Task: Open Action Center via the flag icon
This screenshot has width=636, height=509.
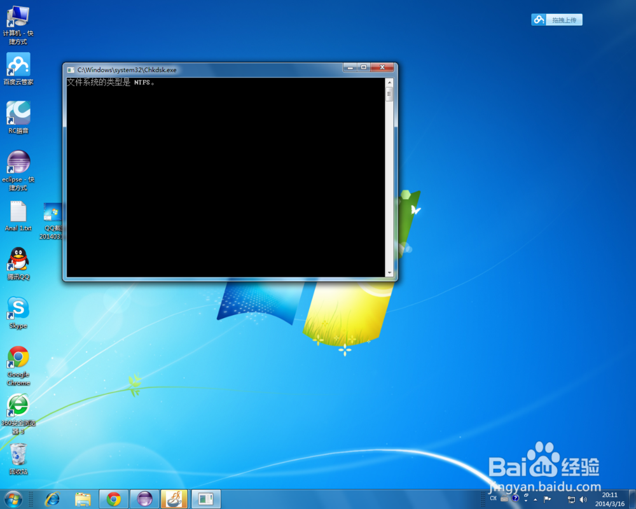Action: click(547, 499)
